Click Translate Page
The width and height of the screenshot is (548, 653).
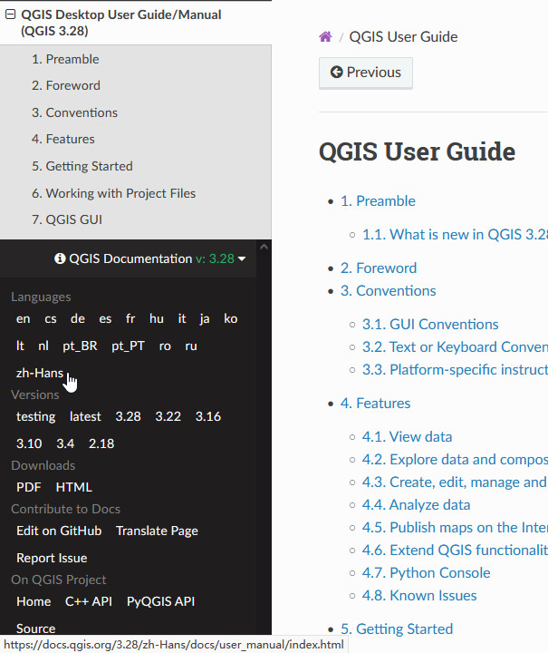point(158,531)
